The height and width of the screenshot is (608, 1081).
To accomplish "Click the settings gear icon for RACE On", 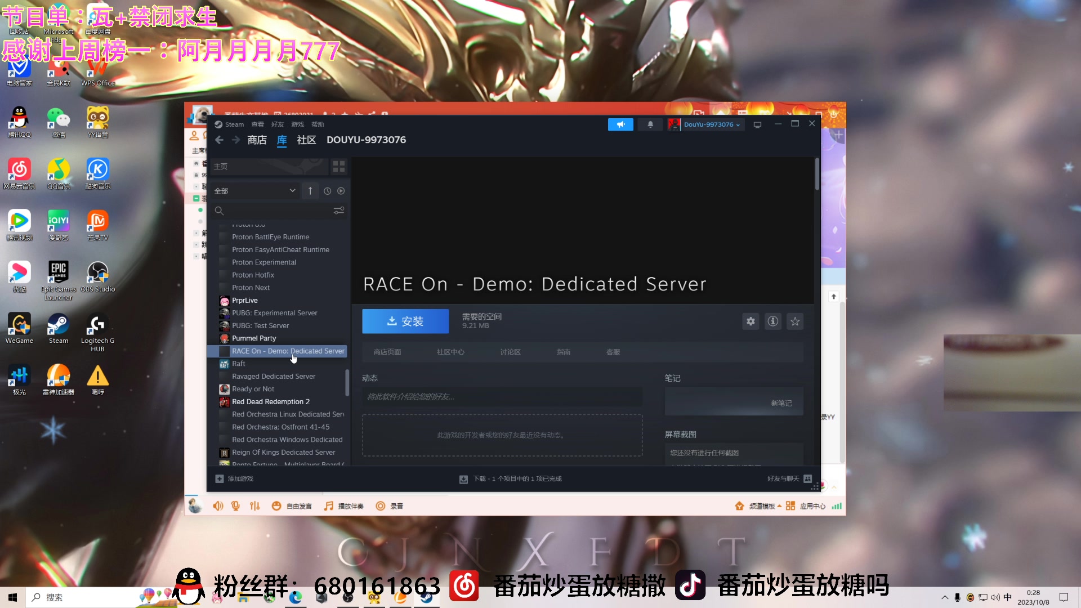I will (x=751, y=321).
